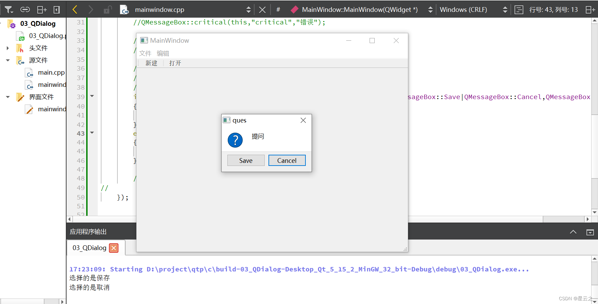Collapse output pane with up chevron
The height and width of the screenshot is (304, 598).
click(573, 232)
